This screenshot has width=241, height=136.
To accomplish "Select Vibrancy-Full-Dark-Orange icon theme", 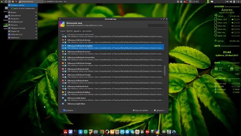I will (x=113, y=64).
